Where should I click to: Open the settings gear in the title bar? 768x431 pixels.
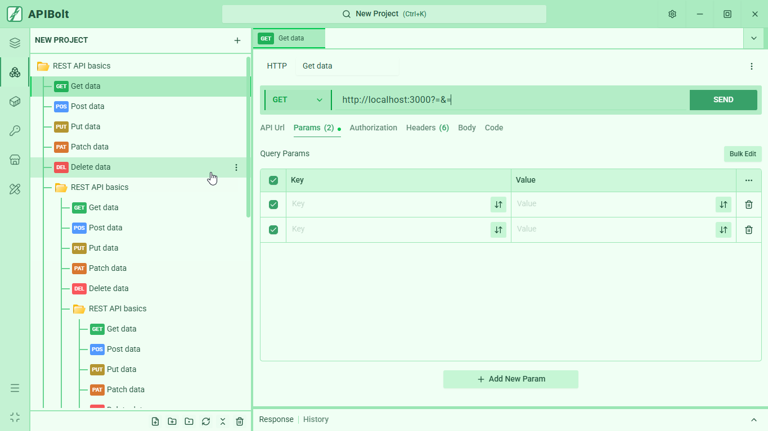tap(672, 14)
